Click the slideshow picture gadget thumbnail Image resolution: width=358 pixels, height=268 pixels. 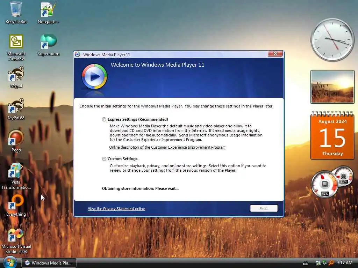point(332,87)
